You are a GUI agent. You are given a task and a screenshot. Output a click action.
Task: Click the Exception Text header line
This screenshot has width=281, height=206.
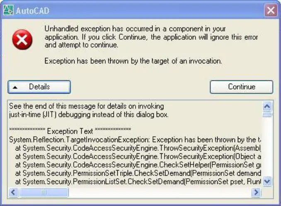tap(70, 131)
